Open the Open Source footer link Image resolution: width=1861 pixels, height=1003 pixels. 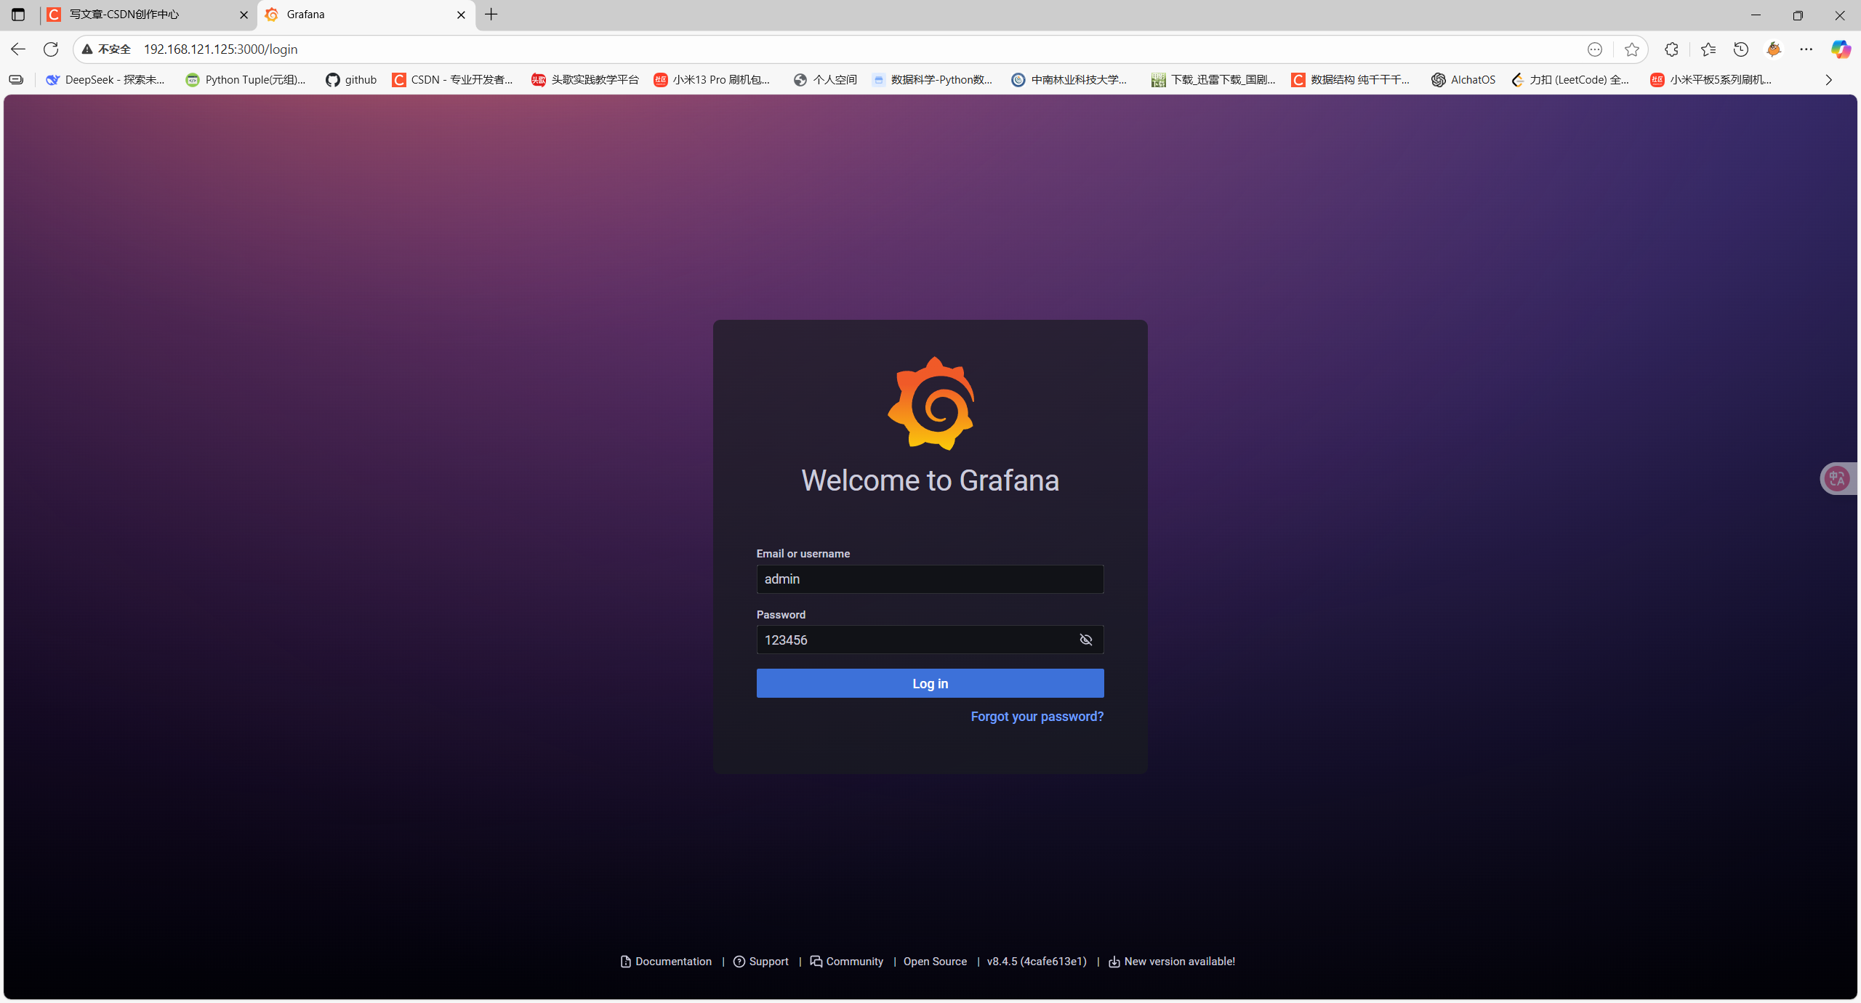pos(935,962)
